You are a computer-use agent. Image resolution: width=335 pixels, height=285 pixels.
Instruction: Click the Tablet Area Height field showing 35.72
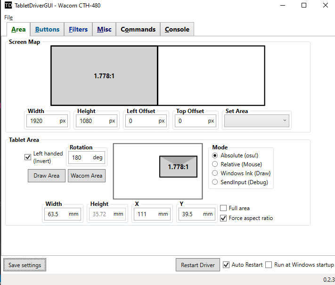pos(107,214)
